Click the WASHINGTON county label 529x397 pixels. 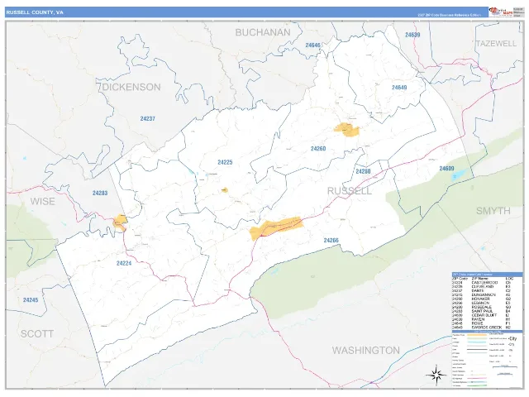click(366, 351)
